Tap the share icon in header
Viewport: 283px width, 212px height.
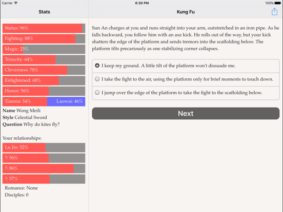(274, 12)
